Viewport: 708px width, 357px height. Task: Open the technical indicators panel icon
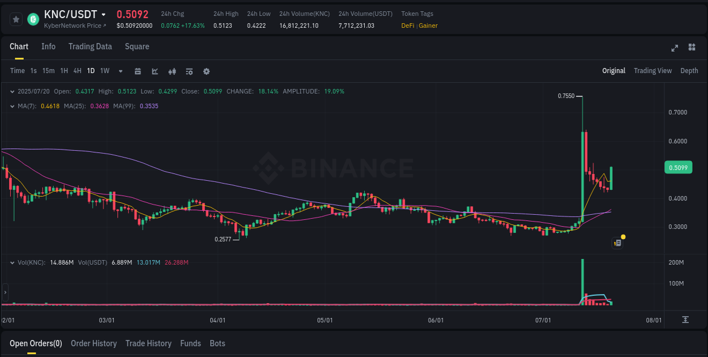click(189, 71)
